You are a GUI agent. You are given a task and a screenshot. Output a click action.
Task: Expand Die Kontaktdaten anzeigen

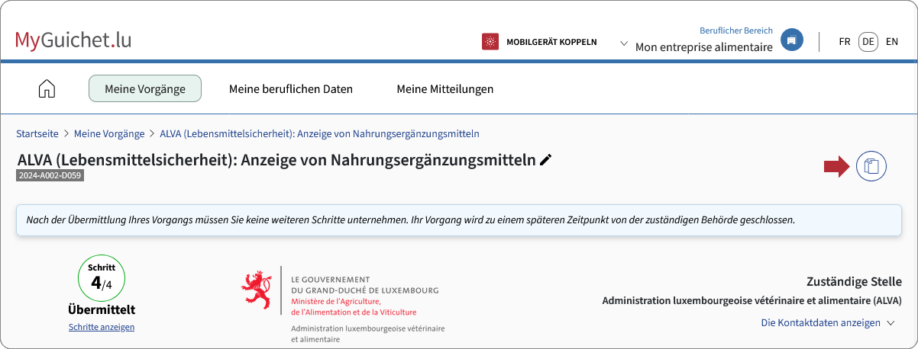[x=828, y=323]
